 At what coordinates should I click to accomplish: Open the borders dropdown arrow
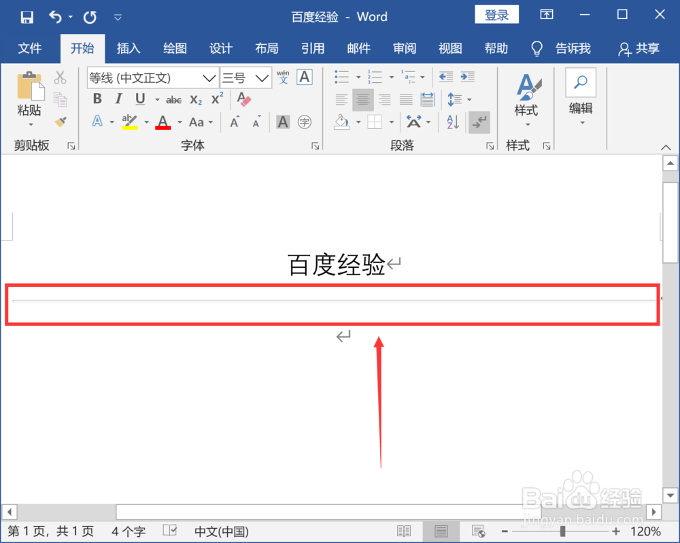392,122
